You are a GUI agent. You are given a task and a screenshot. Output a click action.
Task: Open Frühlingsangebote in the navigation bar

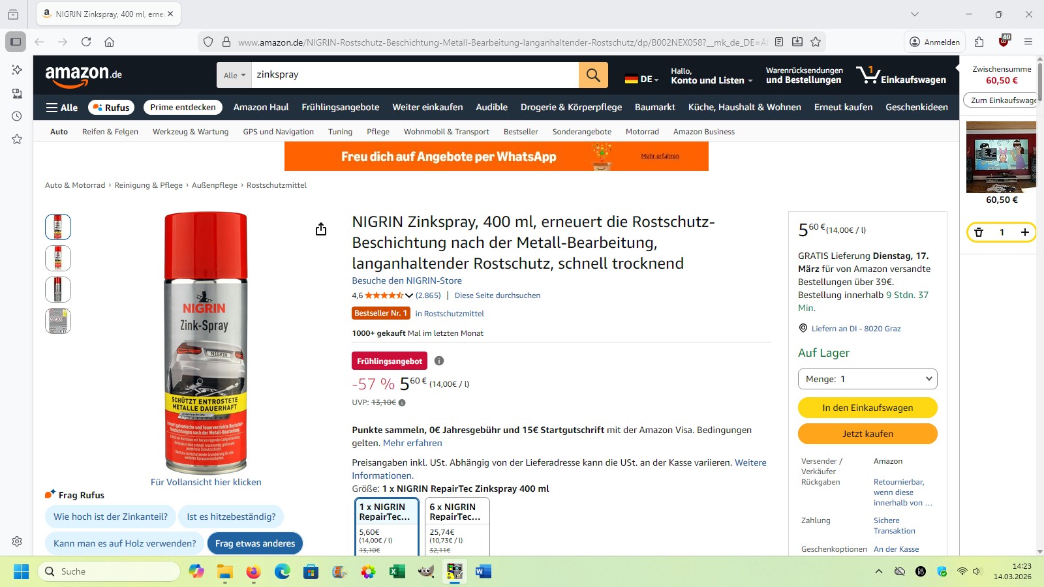[x=341, y=108]
